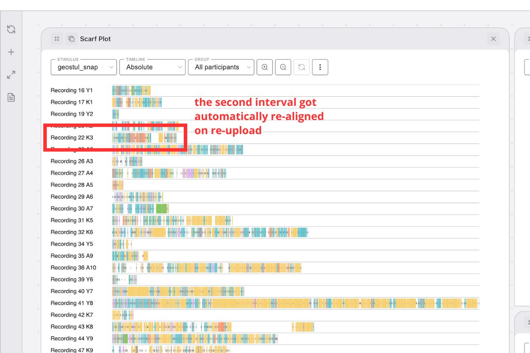This screenshot has width=530, height=353.
Task: Select the Recording 22 K3 row label
Action: pos(72,137)
